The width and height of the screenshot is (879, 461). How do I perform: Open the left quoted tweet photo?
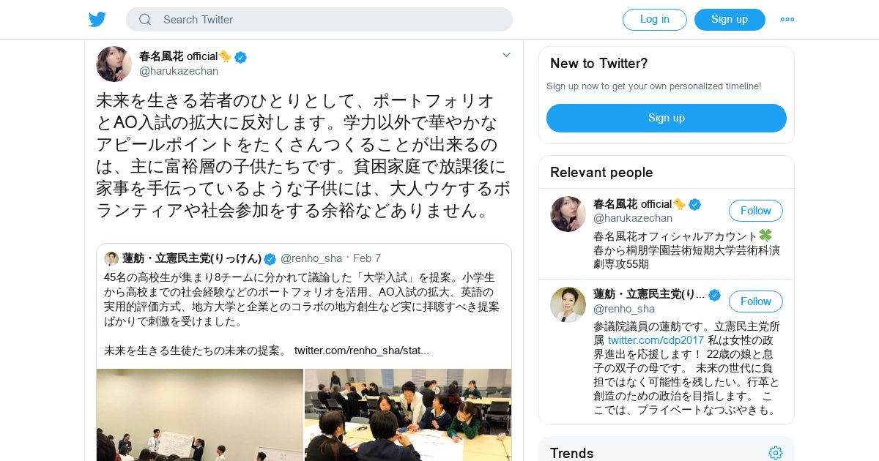tap(200, 415)
